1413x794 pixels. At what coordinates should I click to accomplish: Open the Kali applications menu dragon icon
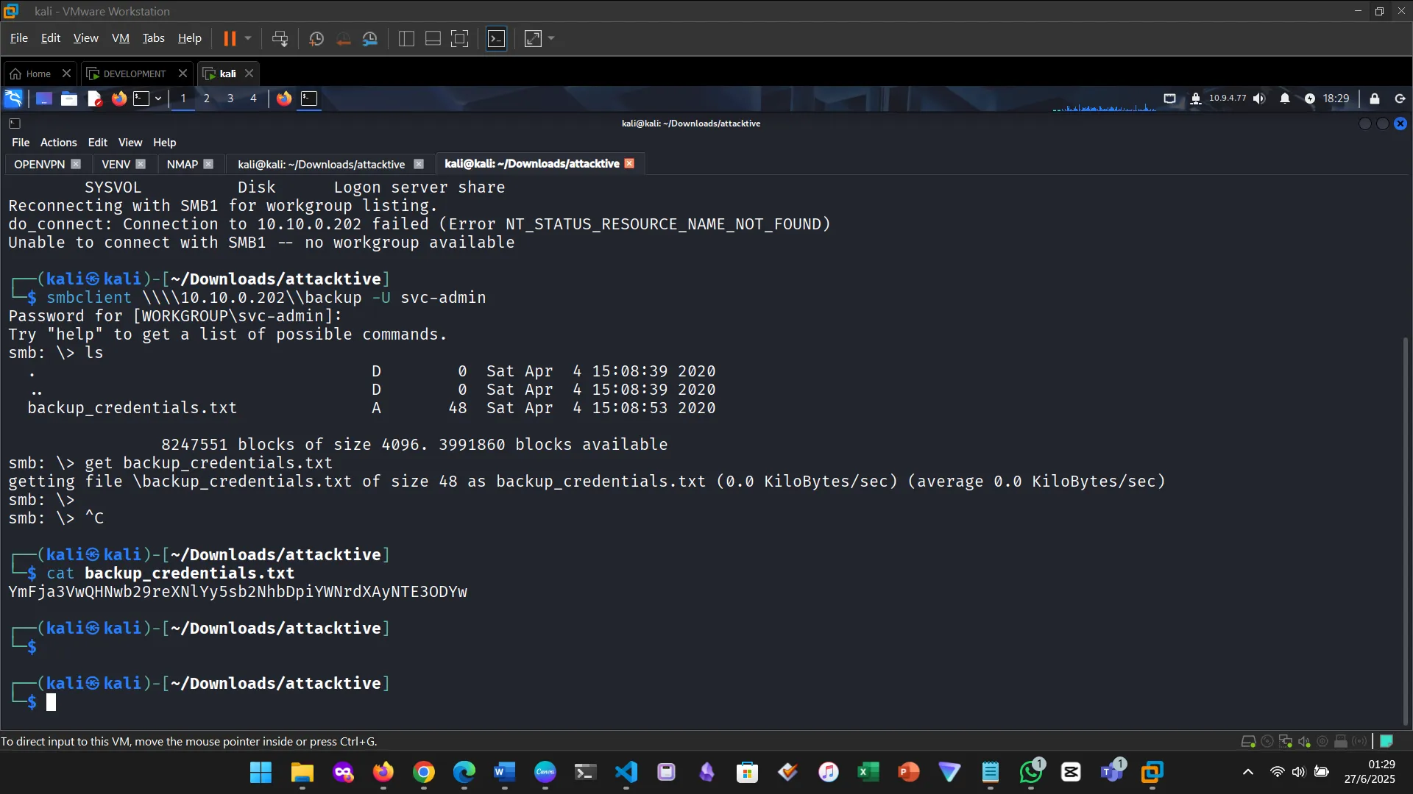pos(13,98)
